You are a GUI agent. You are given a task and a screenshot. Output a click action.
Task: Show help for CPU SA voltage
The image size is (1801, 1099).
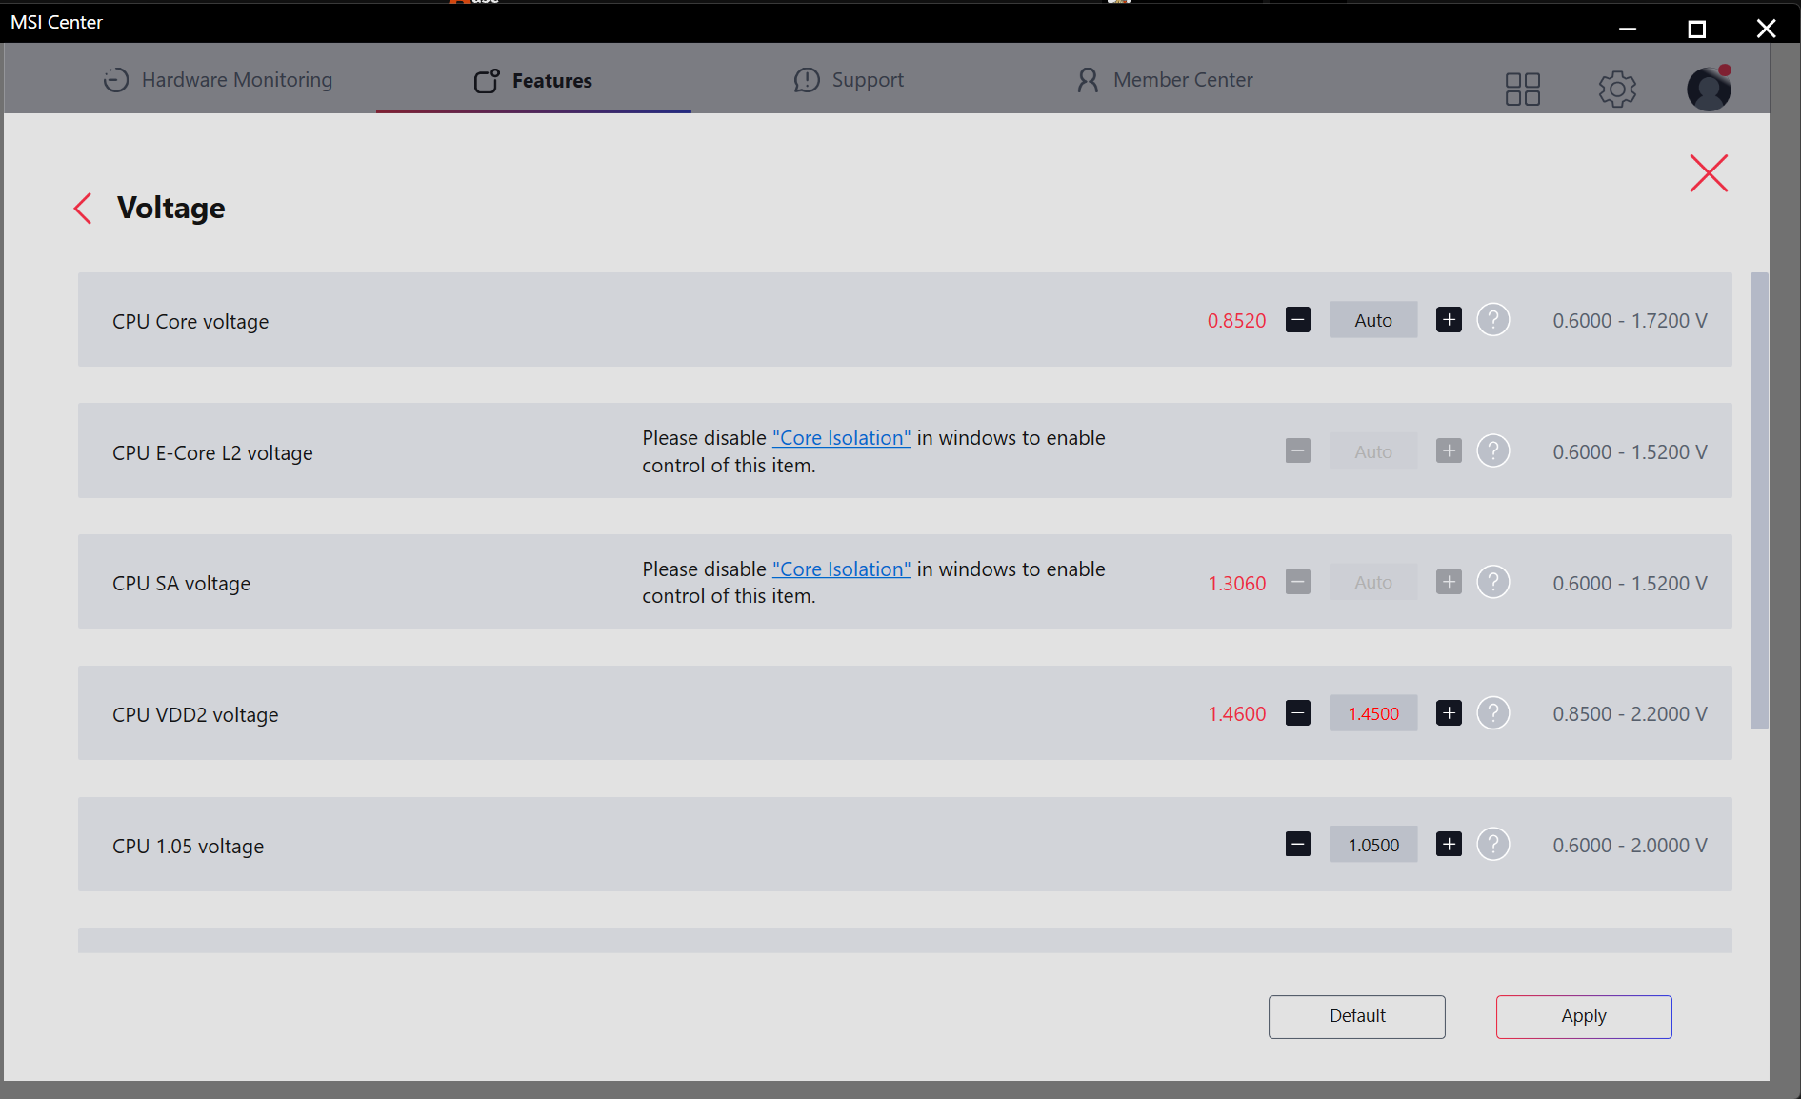pos(1493,582)
